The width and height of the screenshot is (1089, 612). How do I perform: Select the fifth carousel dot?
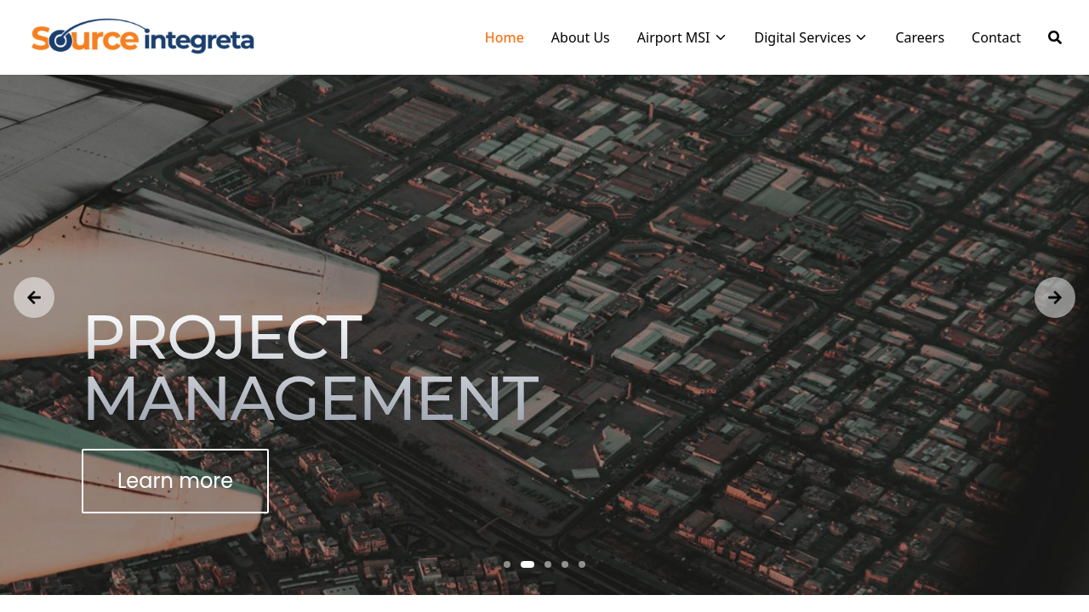point(582,564)
